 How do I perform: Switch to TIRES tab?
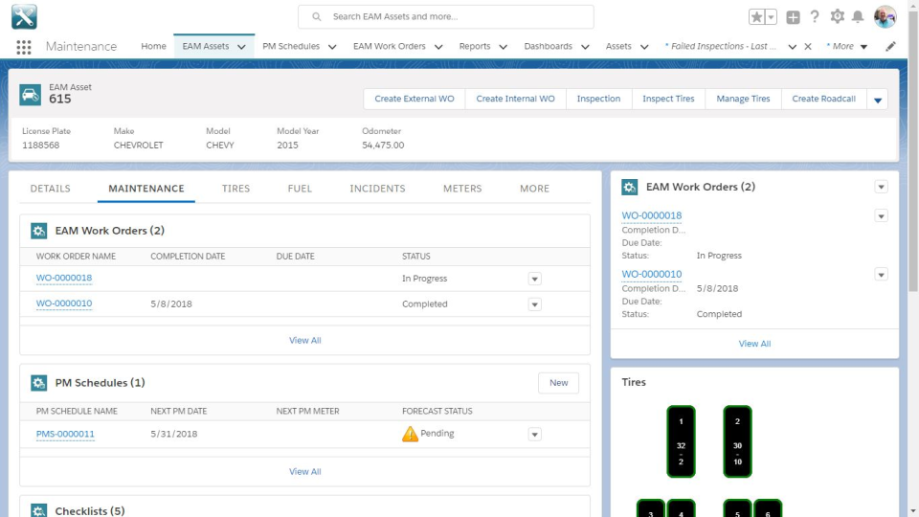[235, 189]
